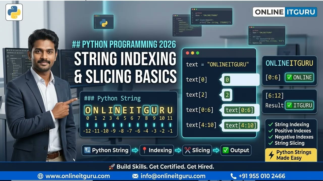
Task: Click the negative index -1
Action: 170,131
